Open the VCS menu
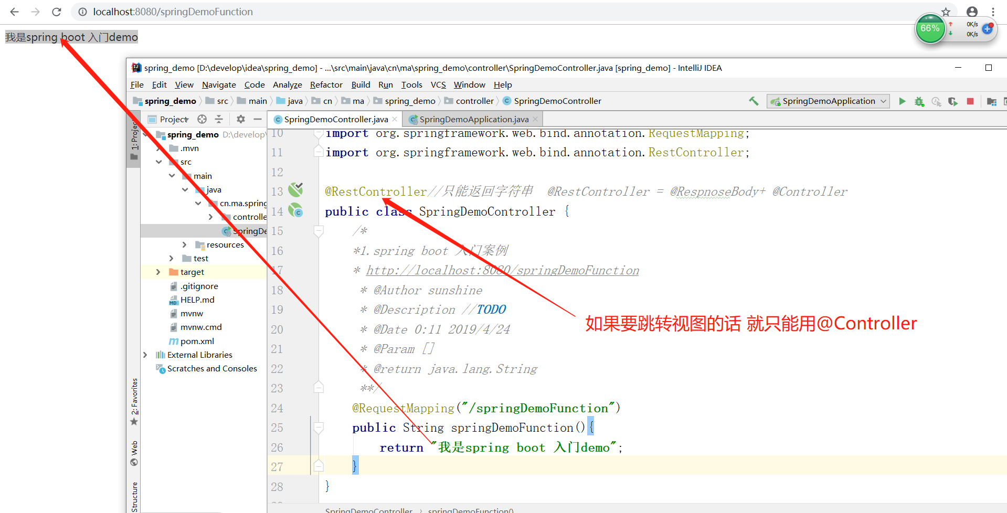The image size is (1007, 513). click(438, 84)
